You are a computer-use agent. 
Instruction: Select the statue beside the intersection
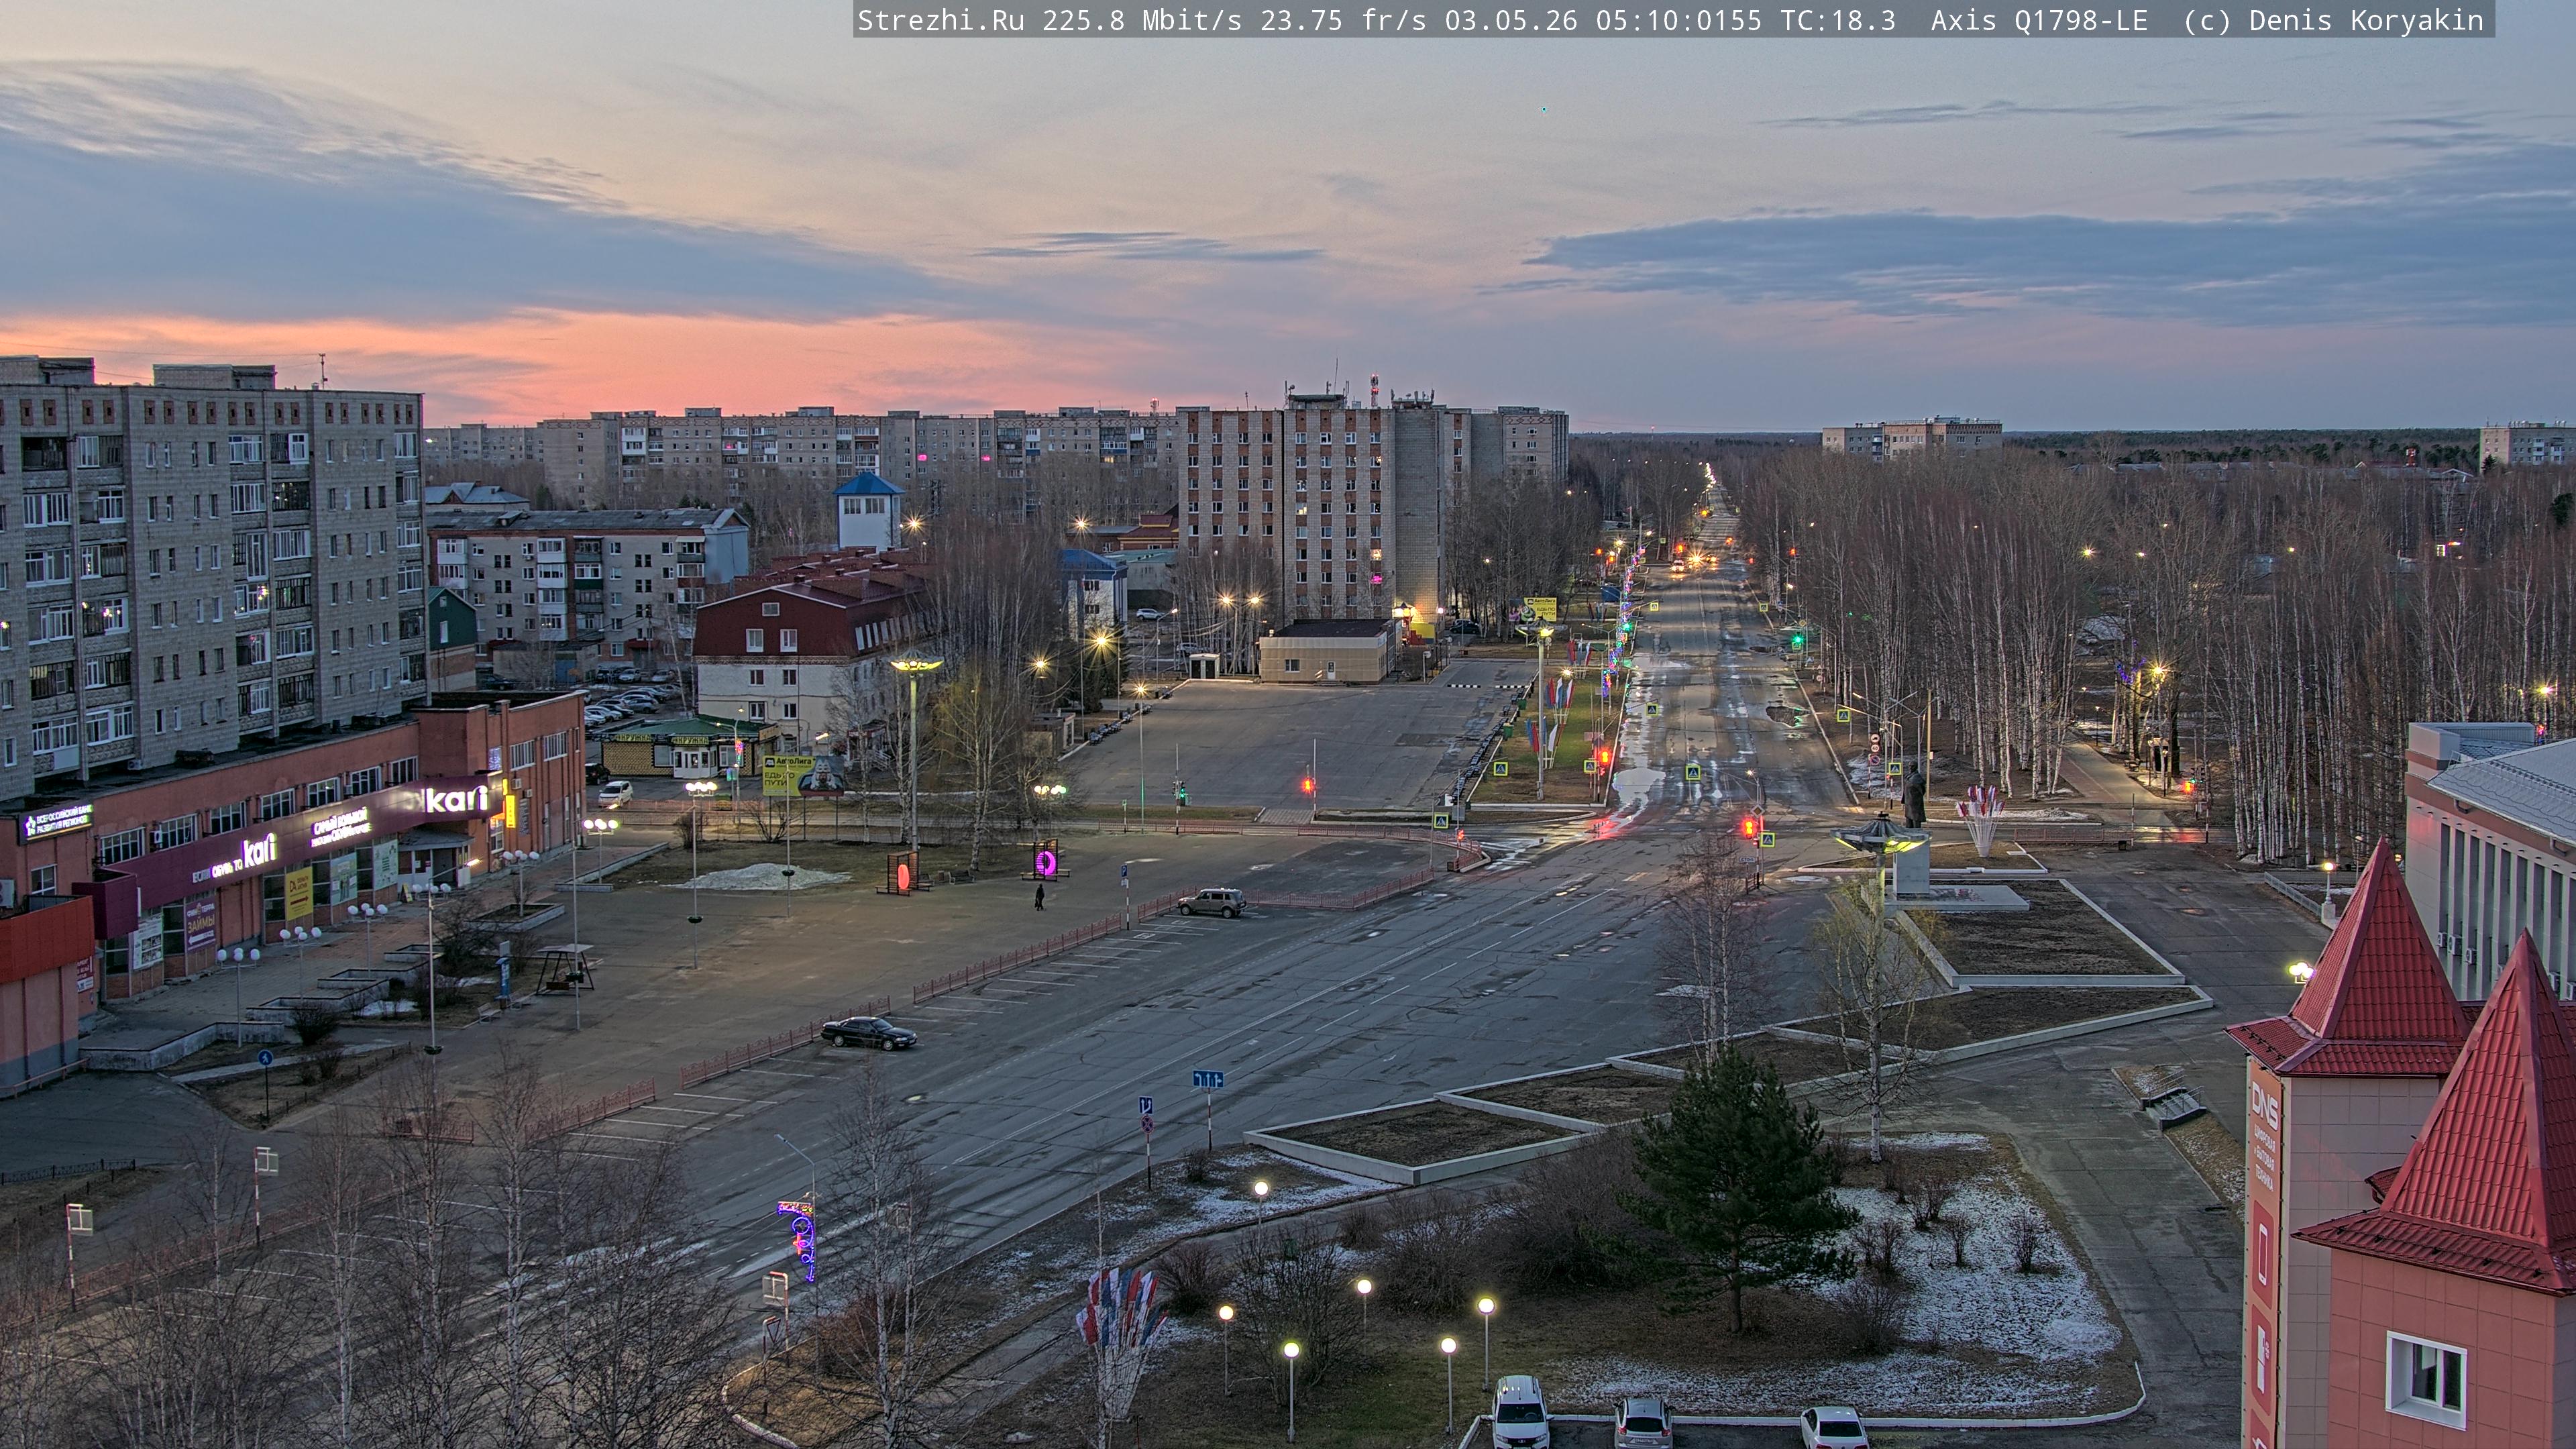point(1913,796)
